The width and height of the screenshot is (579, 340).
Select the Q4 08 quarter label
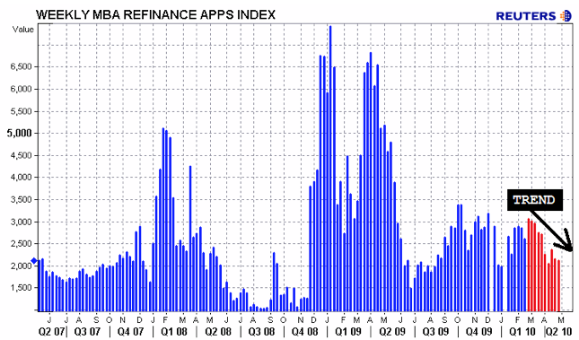click(x=304, y=331)
